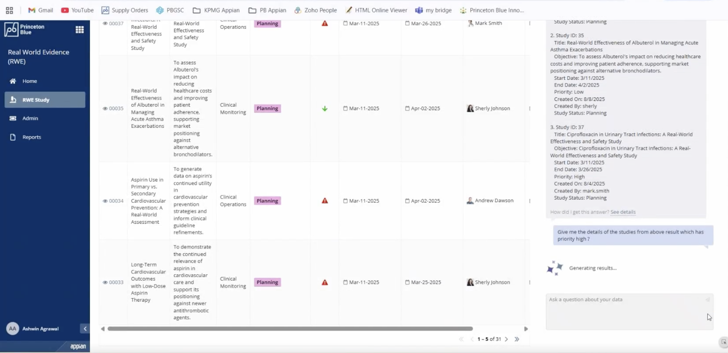
Task: Go to next page of studies
Action: coord(506,339)
